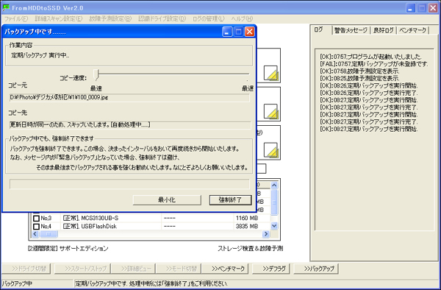This screenshot has height=290, width=441.
Task: Click the ストレージ検査＆故障予測 label
Action: (x=251, y=248)
